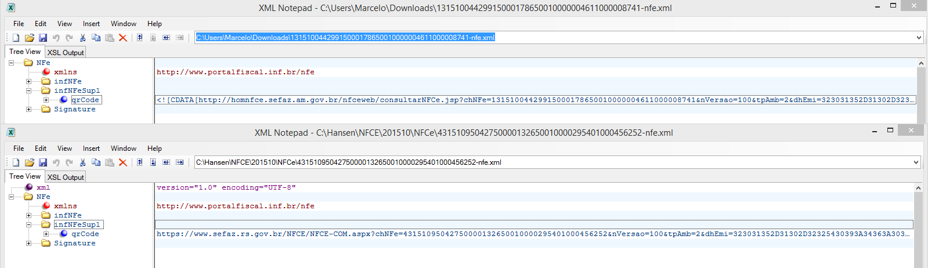This screenshot has width=928, height=268.
Task: Click scrollbar up arrow in bottom window
Action: click(x=918, y=188)
